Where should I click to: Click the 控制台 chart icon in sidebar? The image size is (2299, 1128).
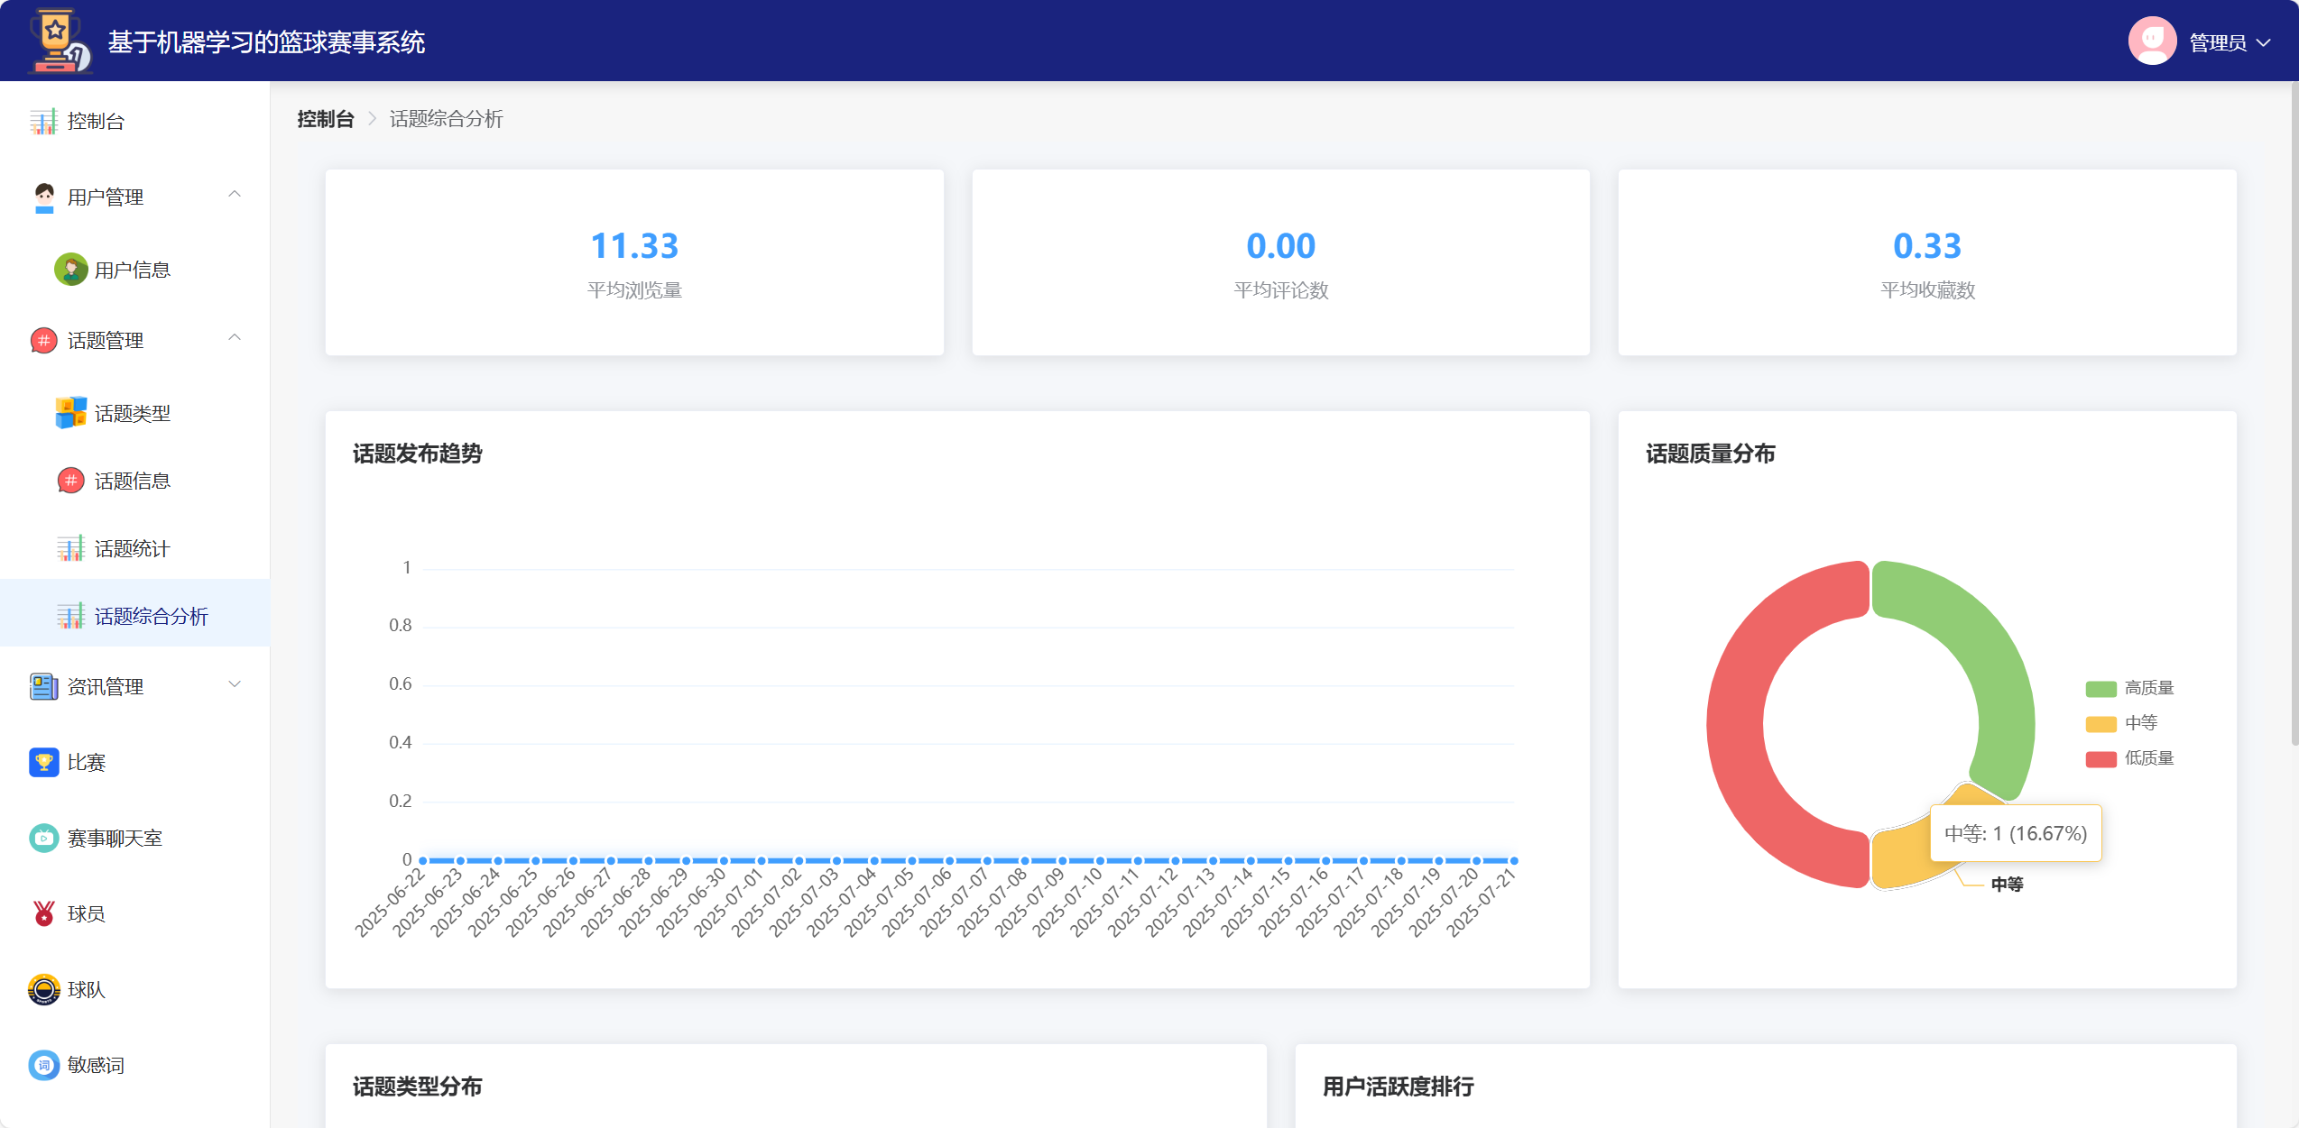pyautogui.click(x=43, y=122)
